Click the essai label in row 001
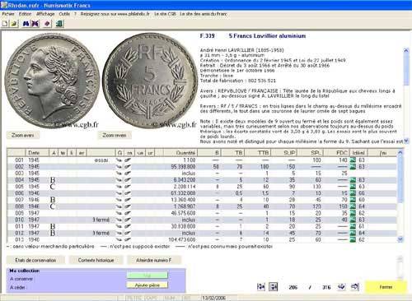The height and width of the screenshot is (301, 412). point(101,160)
